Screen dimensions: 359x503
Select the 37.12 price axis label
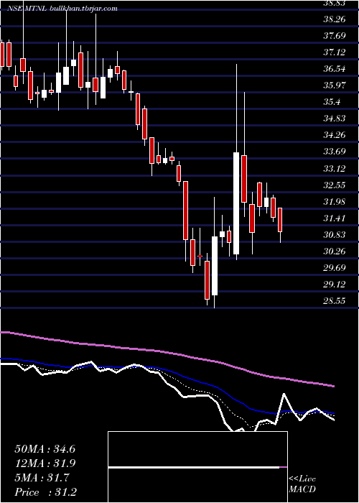tap(335, 52)
